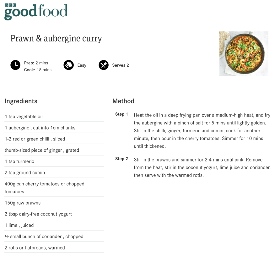
Task: Click the dairy-free coconut yogurt ingredient
Action: [x=38, y=214]
